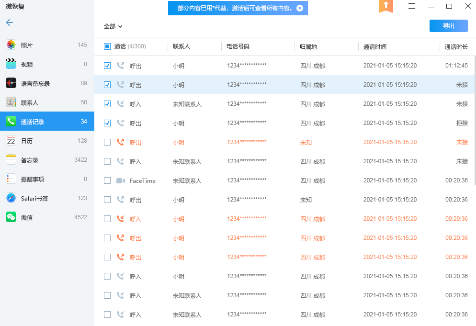Image resolution: width=476 pixels, height=326 pixels.
Task: Expand the 全部 filter dropdown
Action: pos(113,26)
